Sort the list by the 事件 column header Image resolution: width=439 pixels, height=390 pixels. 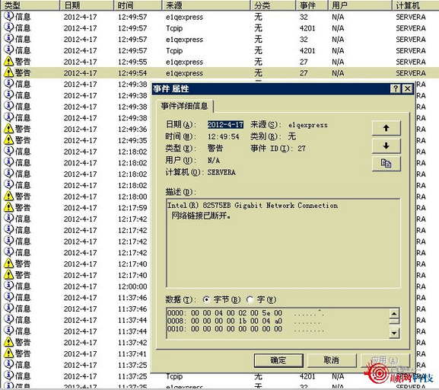pyautogui.click(x=312, y=5)
